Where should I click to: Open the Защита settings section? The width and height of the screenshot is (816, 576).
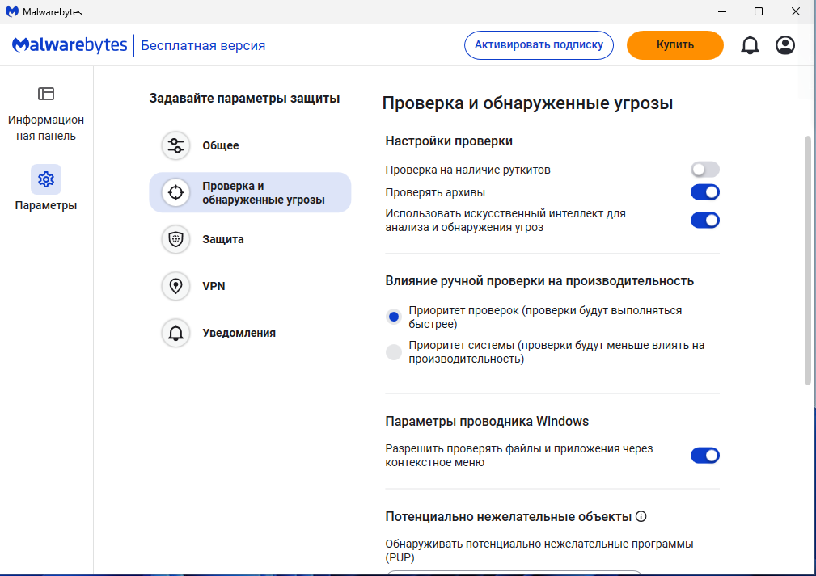[250, 239]
